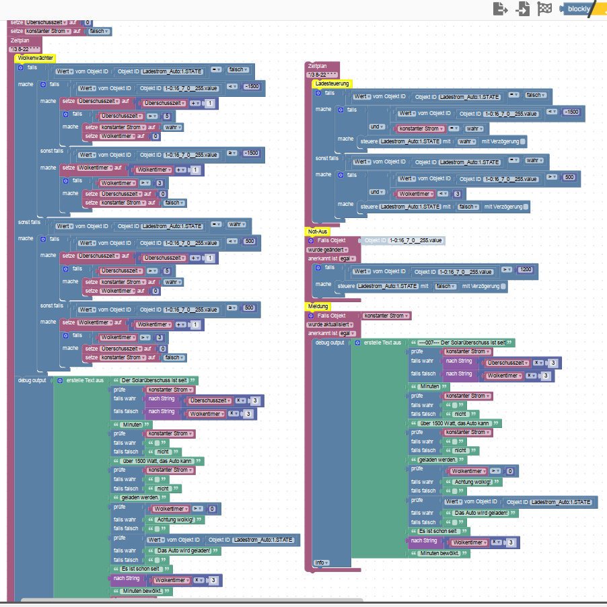The width and height of the screenshot is (607, 607).
Task: Click right 'Minuten bewölkt.' text field
Action: (440, 554)
